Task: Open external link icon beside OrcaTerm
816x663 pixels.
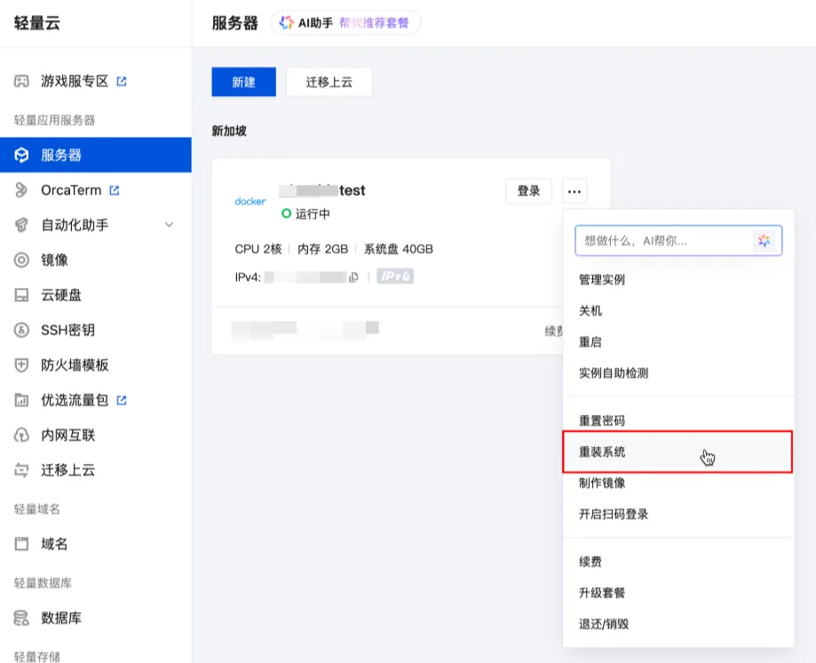Action: (115, 190)
